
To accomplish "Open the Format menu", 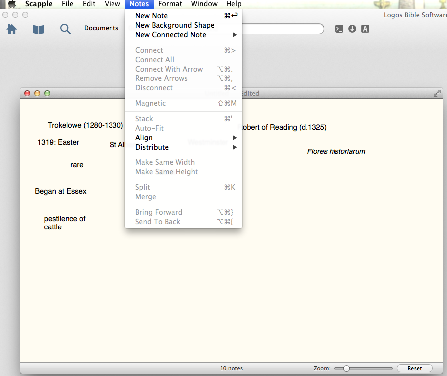I will click(x=170, y=4).
